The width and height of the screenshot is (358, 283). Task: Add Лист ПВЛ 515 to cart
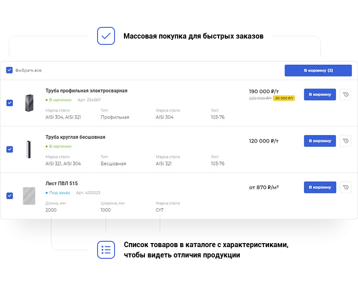click(320, 187)
